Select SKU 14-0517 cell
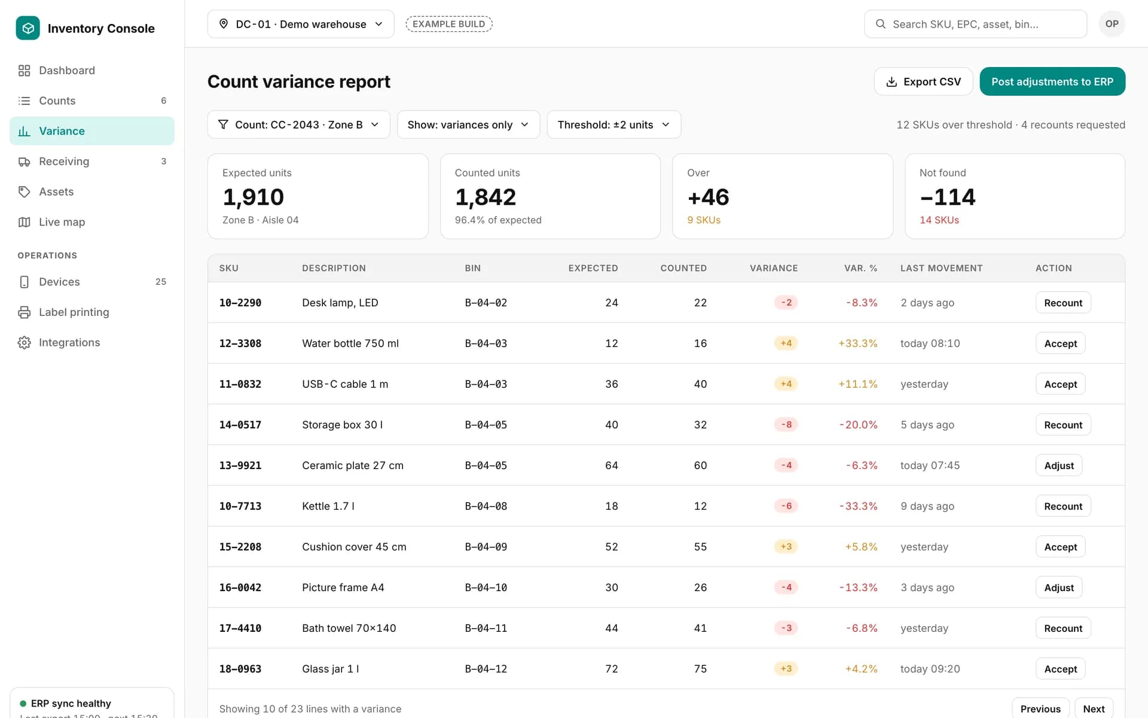Image resolution: width=1148 pixels, height=718 pixels. tap(240, 425)
